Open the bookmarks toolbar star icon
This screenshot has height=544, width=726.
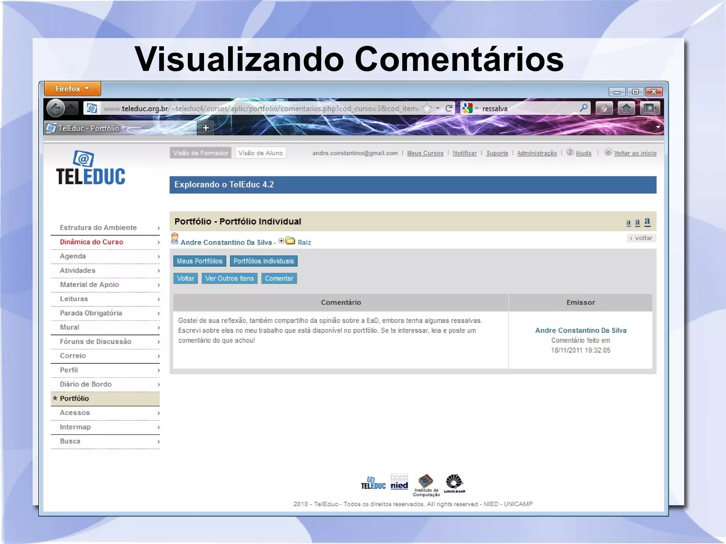pos(650,108)
